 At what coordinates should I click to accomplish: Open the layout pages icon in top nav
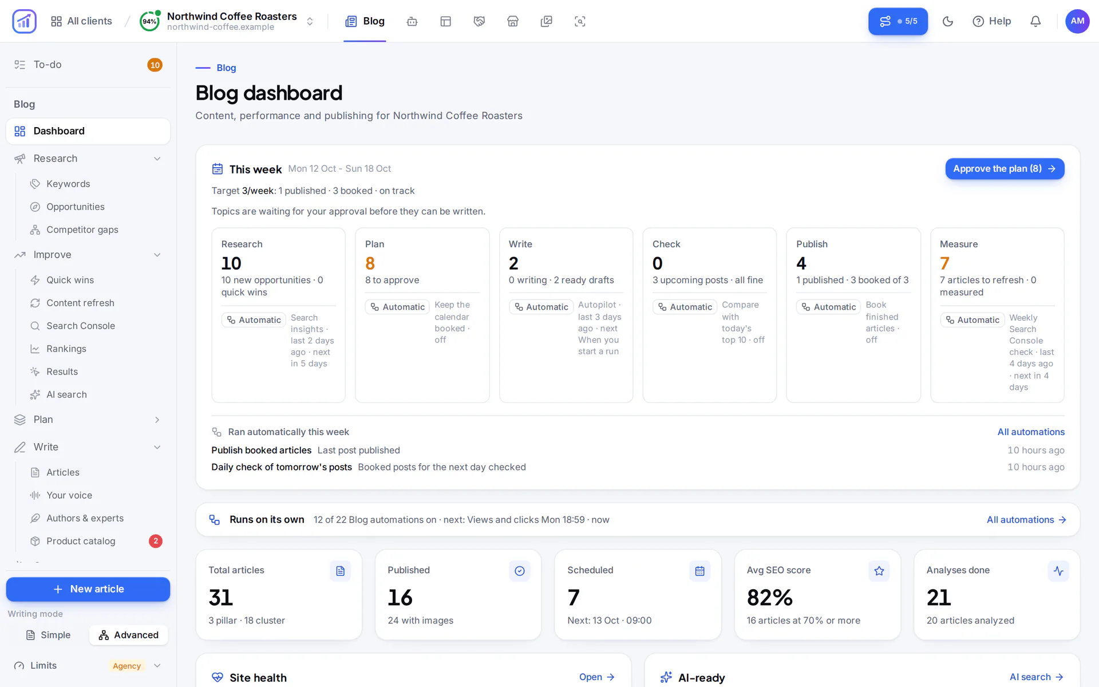(446, 21)
